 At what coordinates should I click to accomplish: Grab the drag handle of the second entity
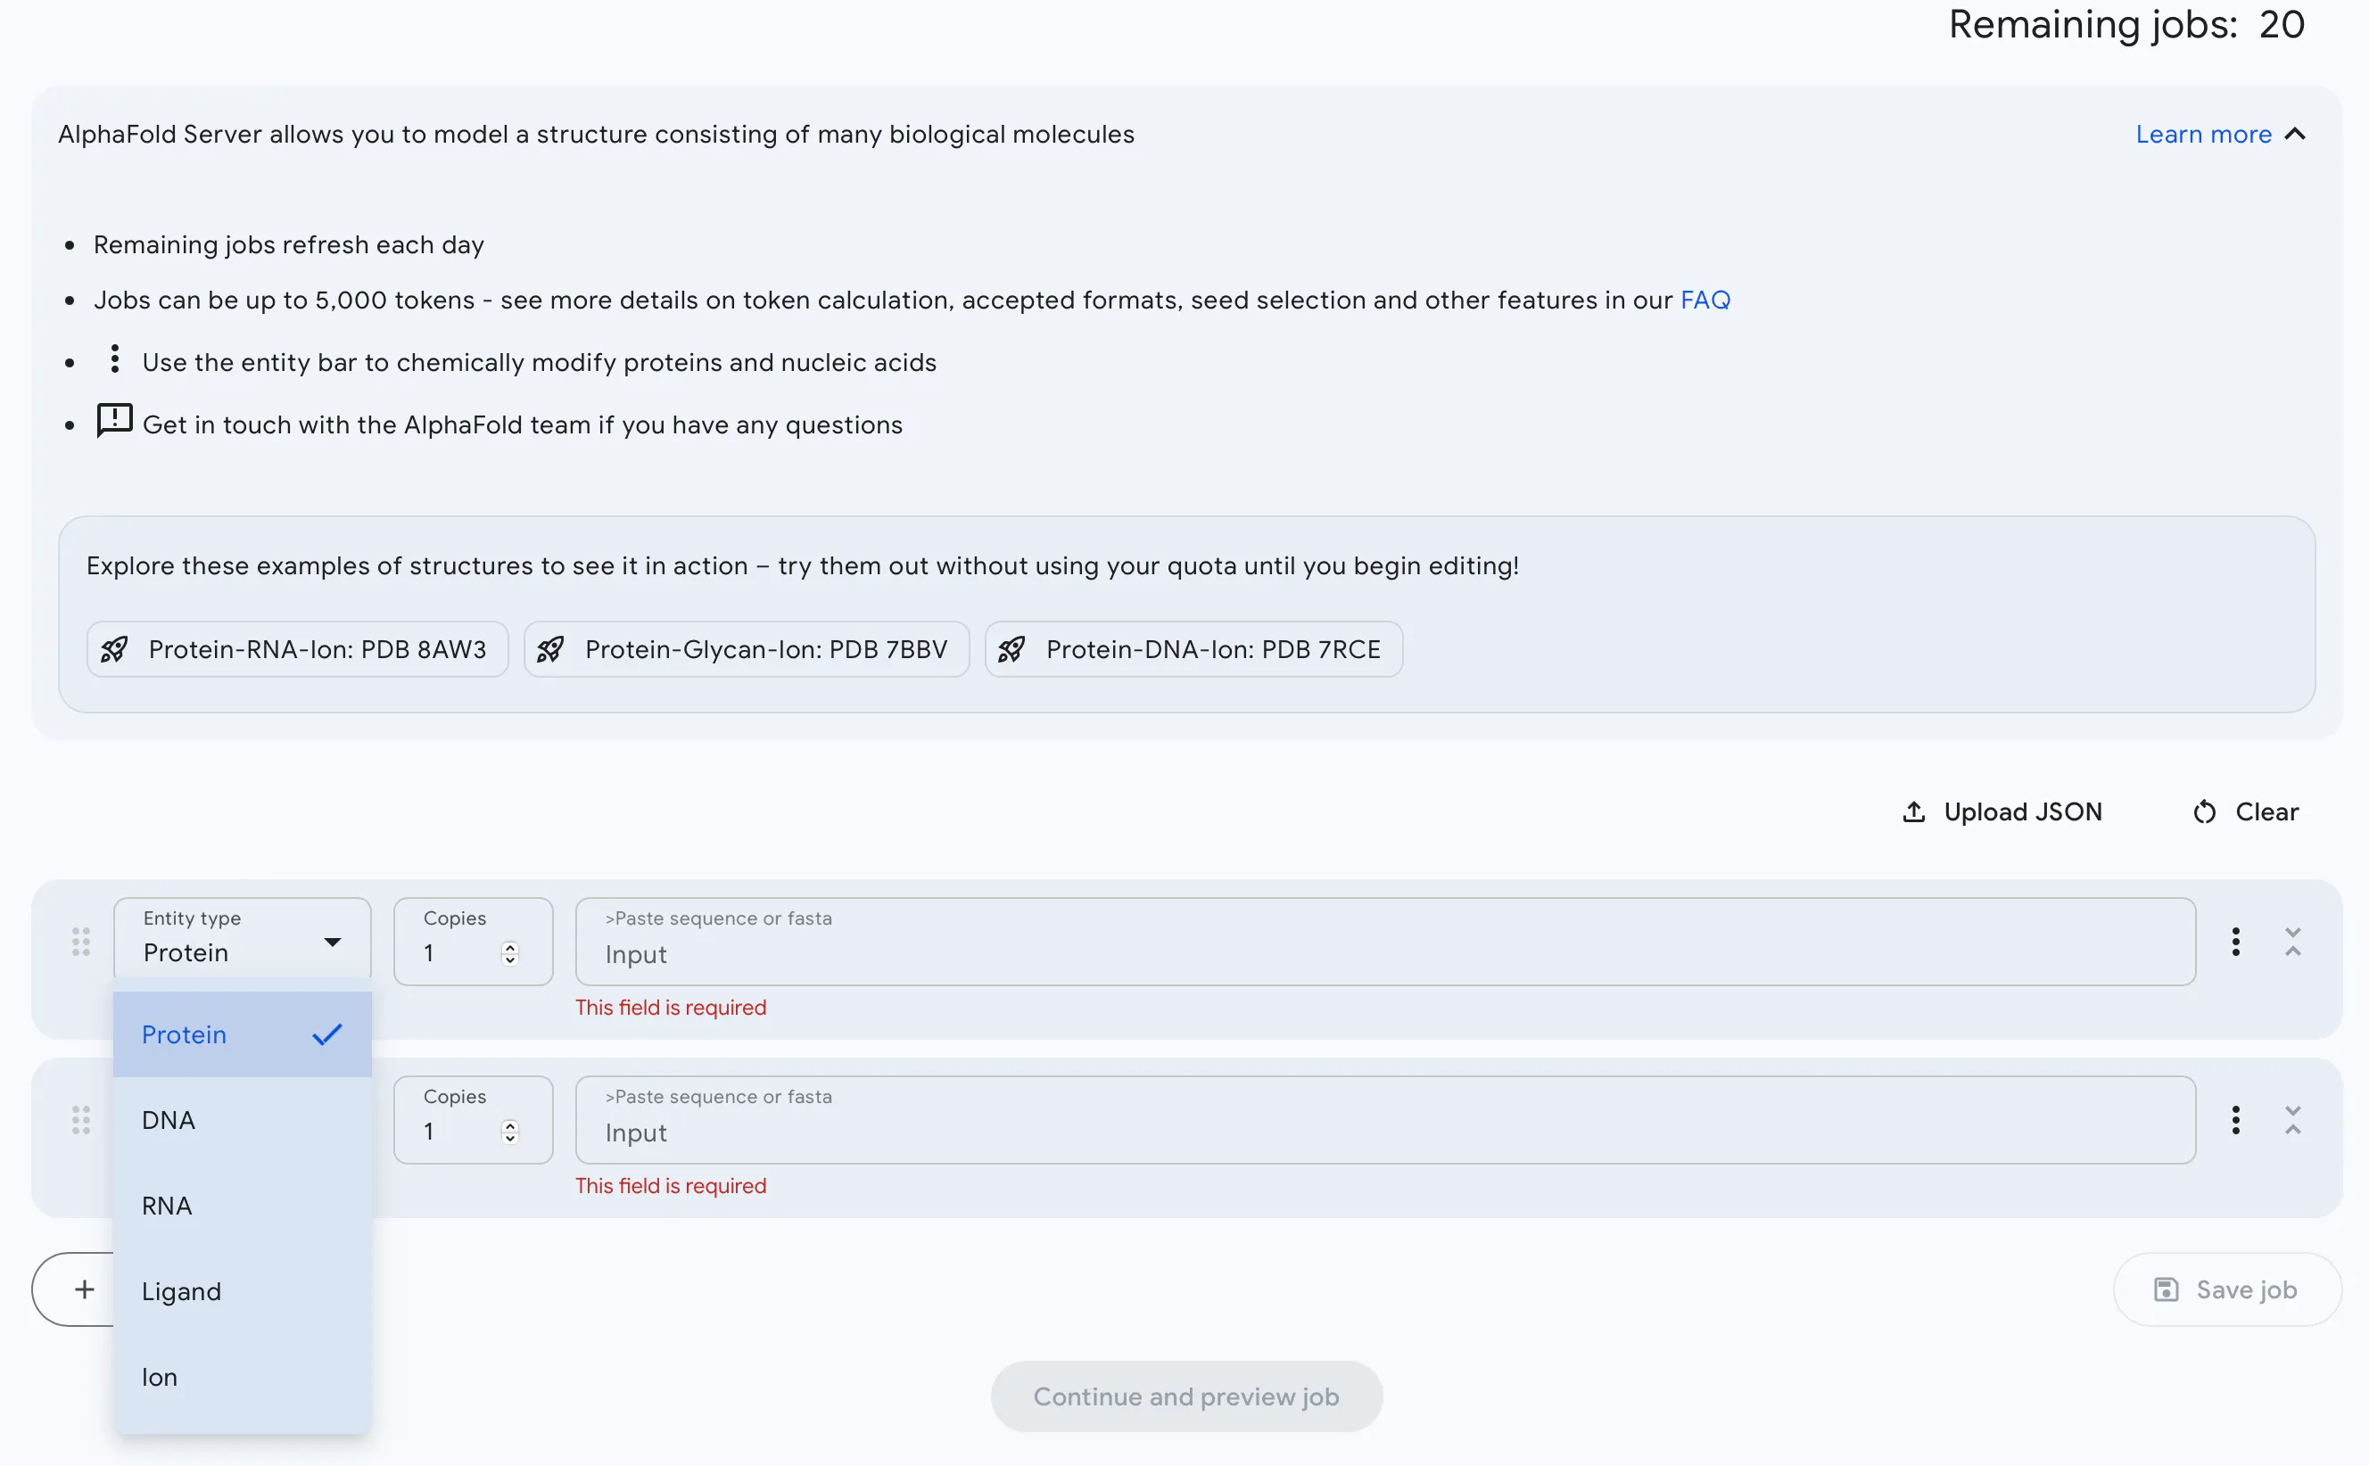pos(81,1120)
